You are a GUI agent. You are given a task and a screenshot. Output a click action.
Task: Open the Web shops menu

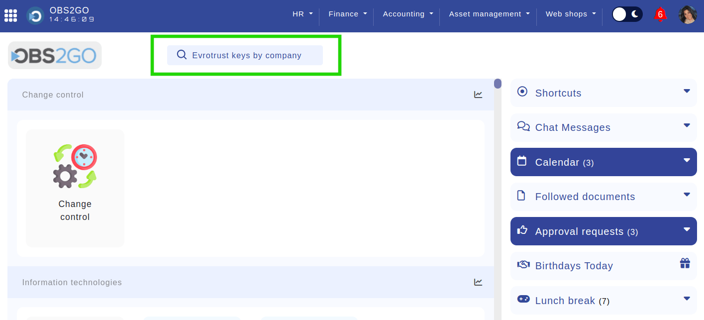coord(570,14)
